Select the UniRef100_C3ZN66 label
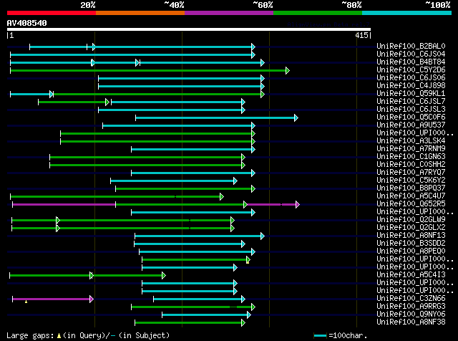The image size is (458, 341). (x=411, y=299)
